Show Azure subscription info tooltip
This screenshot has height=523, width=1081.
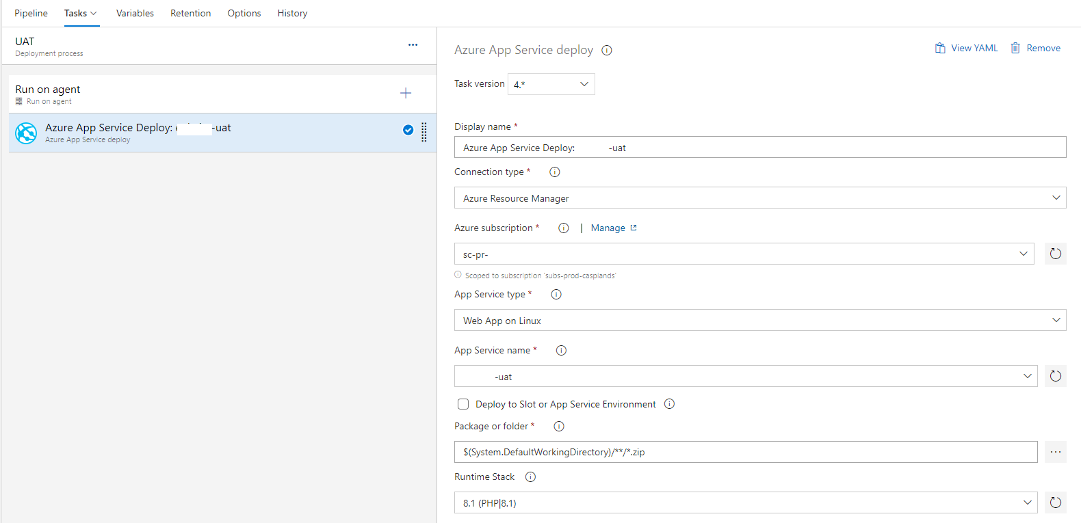point(564,228)
